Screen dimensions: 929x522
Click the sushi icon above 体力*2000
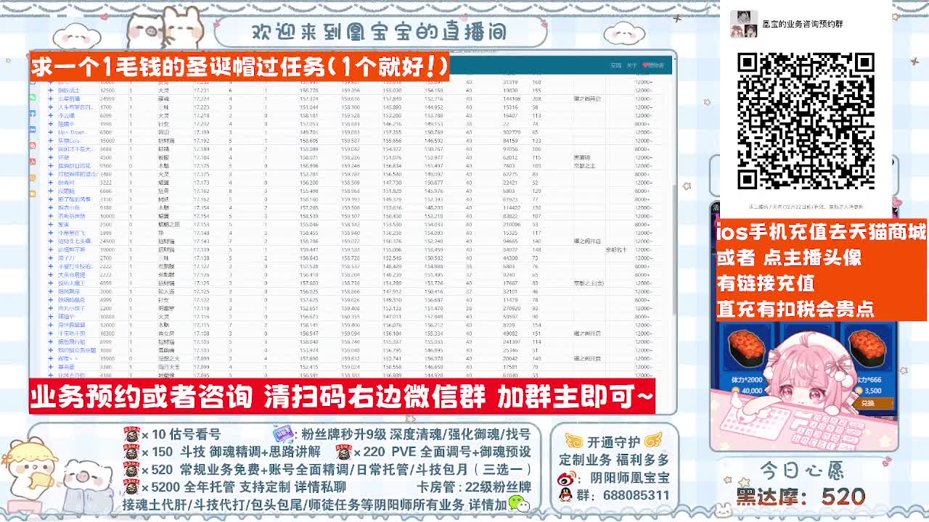[745, 348]
